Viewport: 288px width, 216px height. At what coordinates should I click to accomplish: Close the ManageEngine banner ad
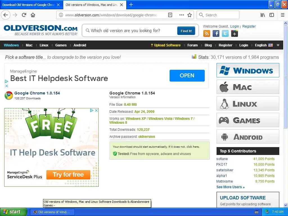[x=6, y=86]
